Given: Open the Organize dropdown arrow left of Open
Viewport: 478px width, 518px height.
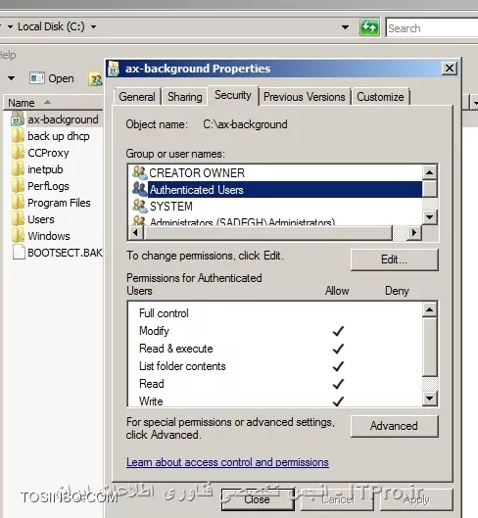Looking at the screenshot, I should coord(11,78).
